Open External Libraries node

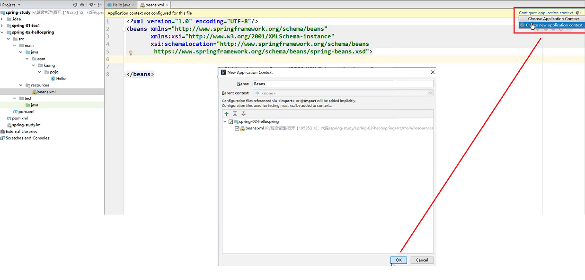[x=19, y=131]
